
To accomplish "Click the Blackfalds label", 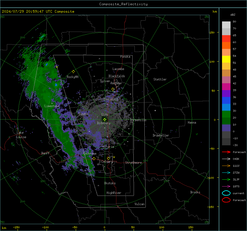I will click(117, 76).
